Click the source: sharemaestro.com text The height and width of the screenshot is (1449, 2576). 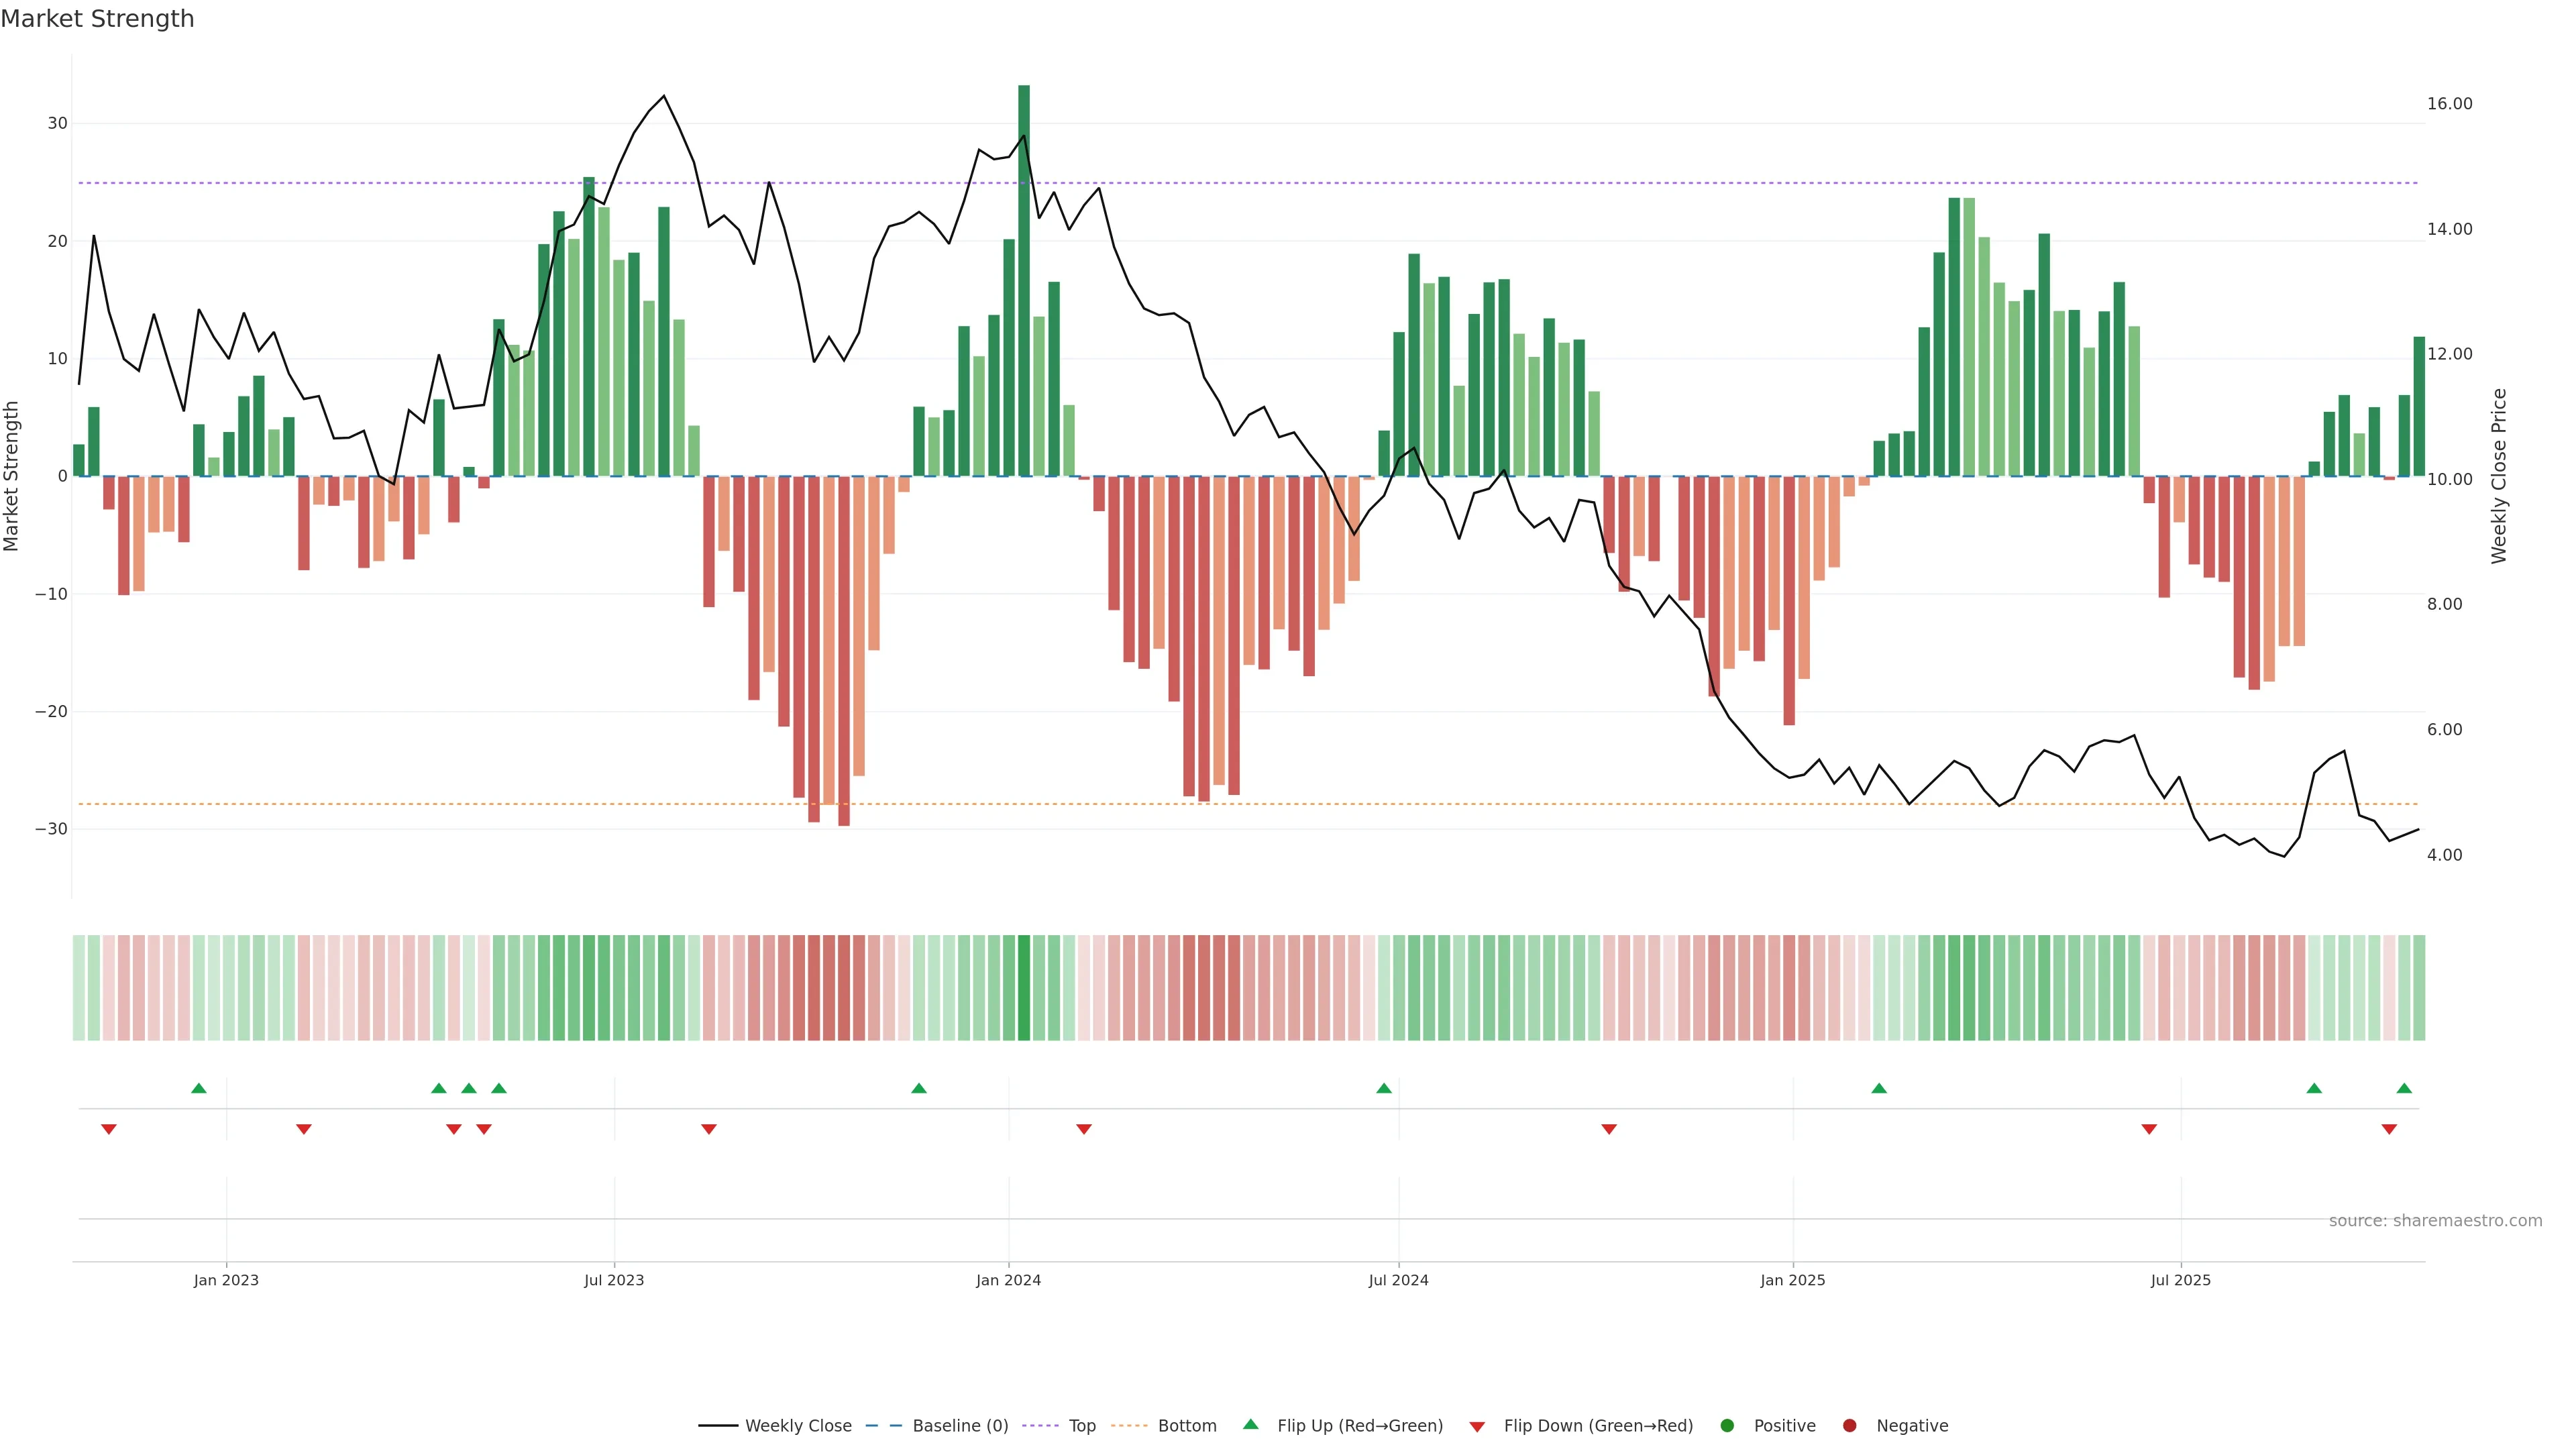click(2435, 1220)
